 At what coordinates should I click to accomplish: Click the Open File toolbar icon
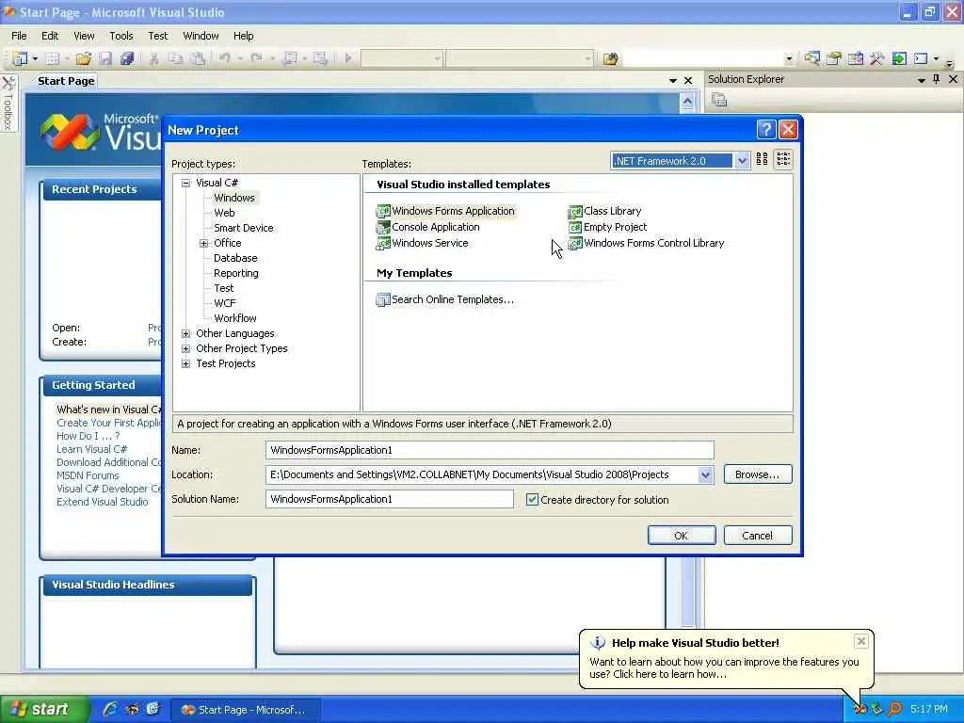[x=84, y=58]
